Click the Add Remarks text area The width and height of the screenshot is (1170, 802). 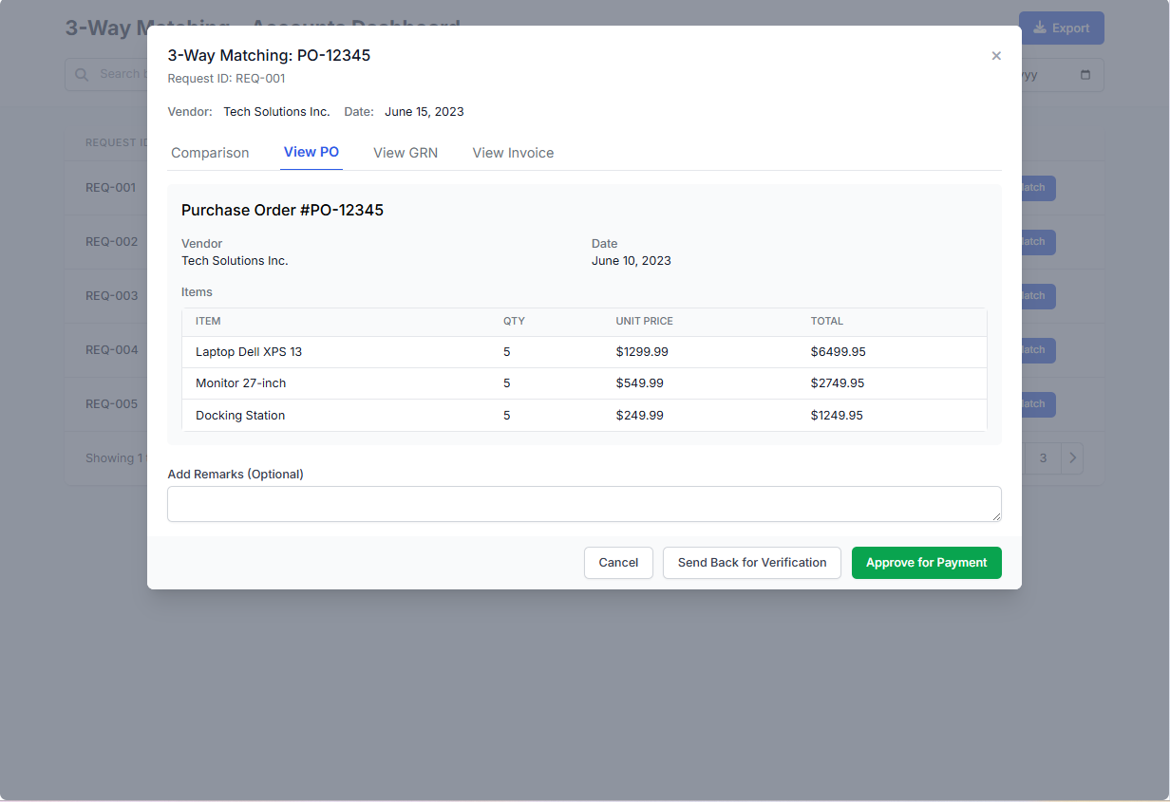coord(584,504)
